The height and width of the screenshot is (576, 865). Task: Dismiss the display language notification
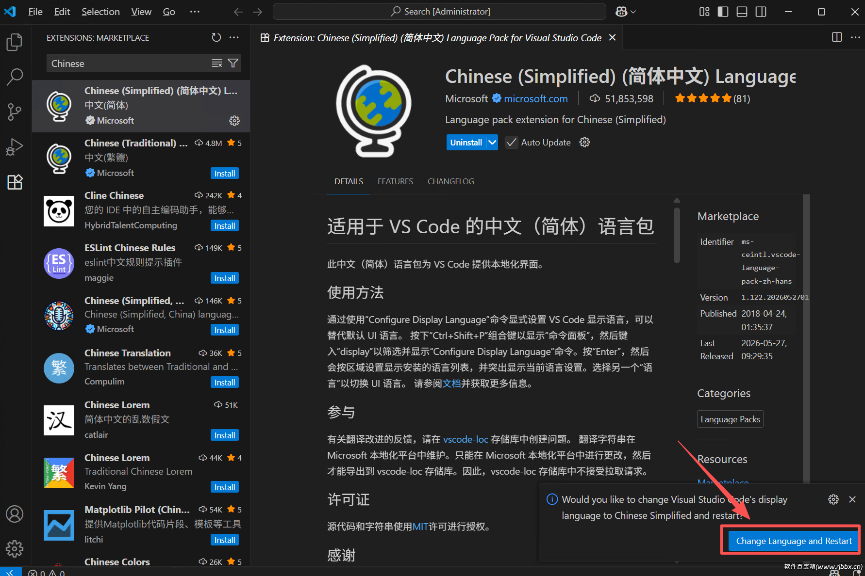852,499
